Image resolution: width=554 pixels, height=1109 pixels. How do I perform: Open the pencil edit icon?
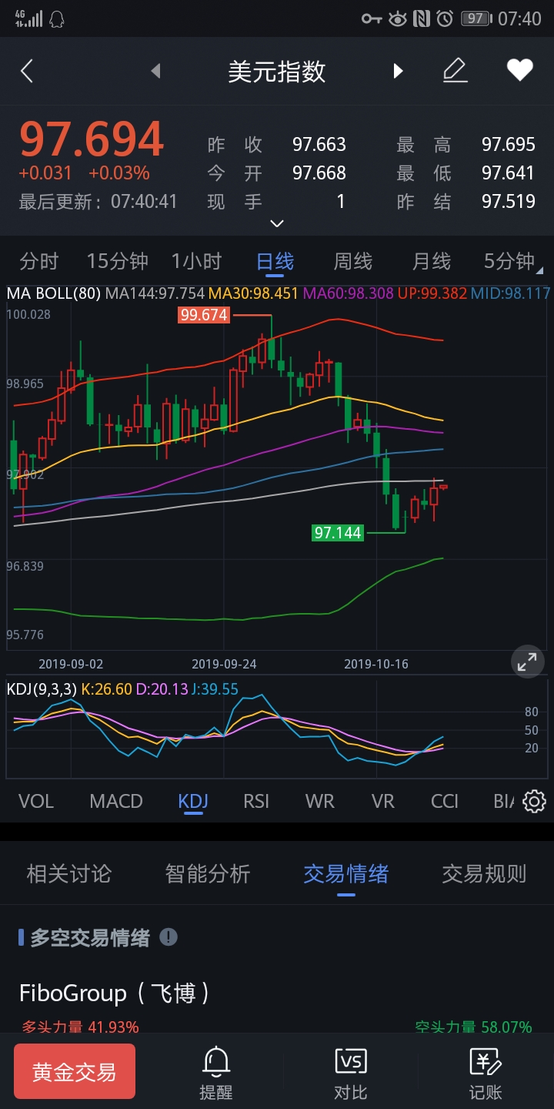tap(455, 71)
